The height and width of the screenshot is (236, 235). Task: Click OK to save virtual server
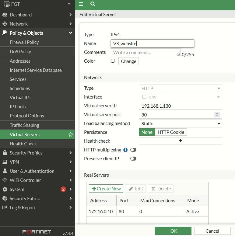(x=173, y=231)
